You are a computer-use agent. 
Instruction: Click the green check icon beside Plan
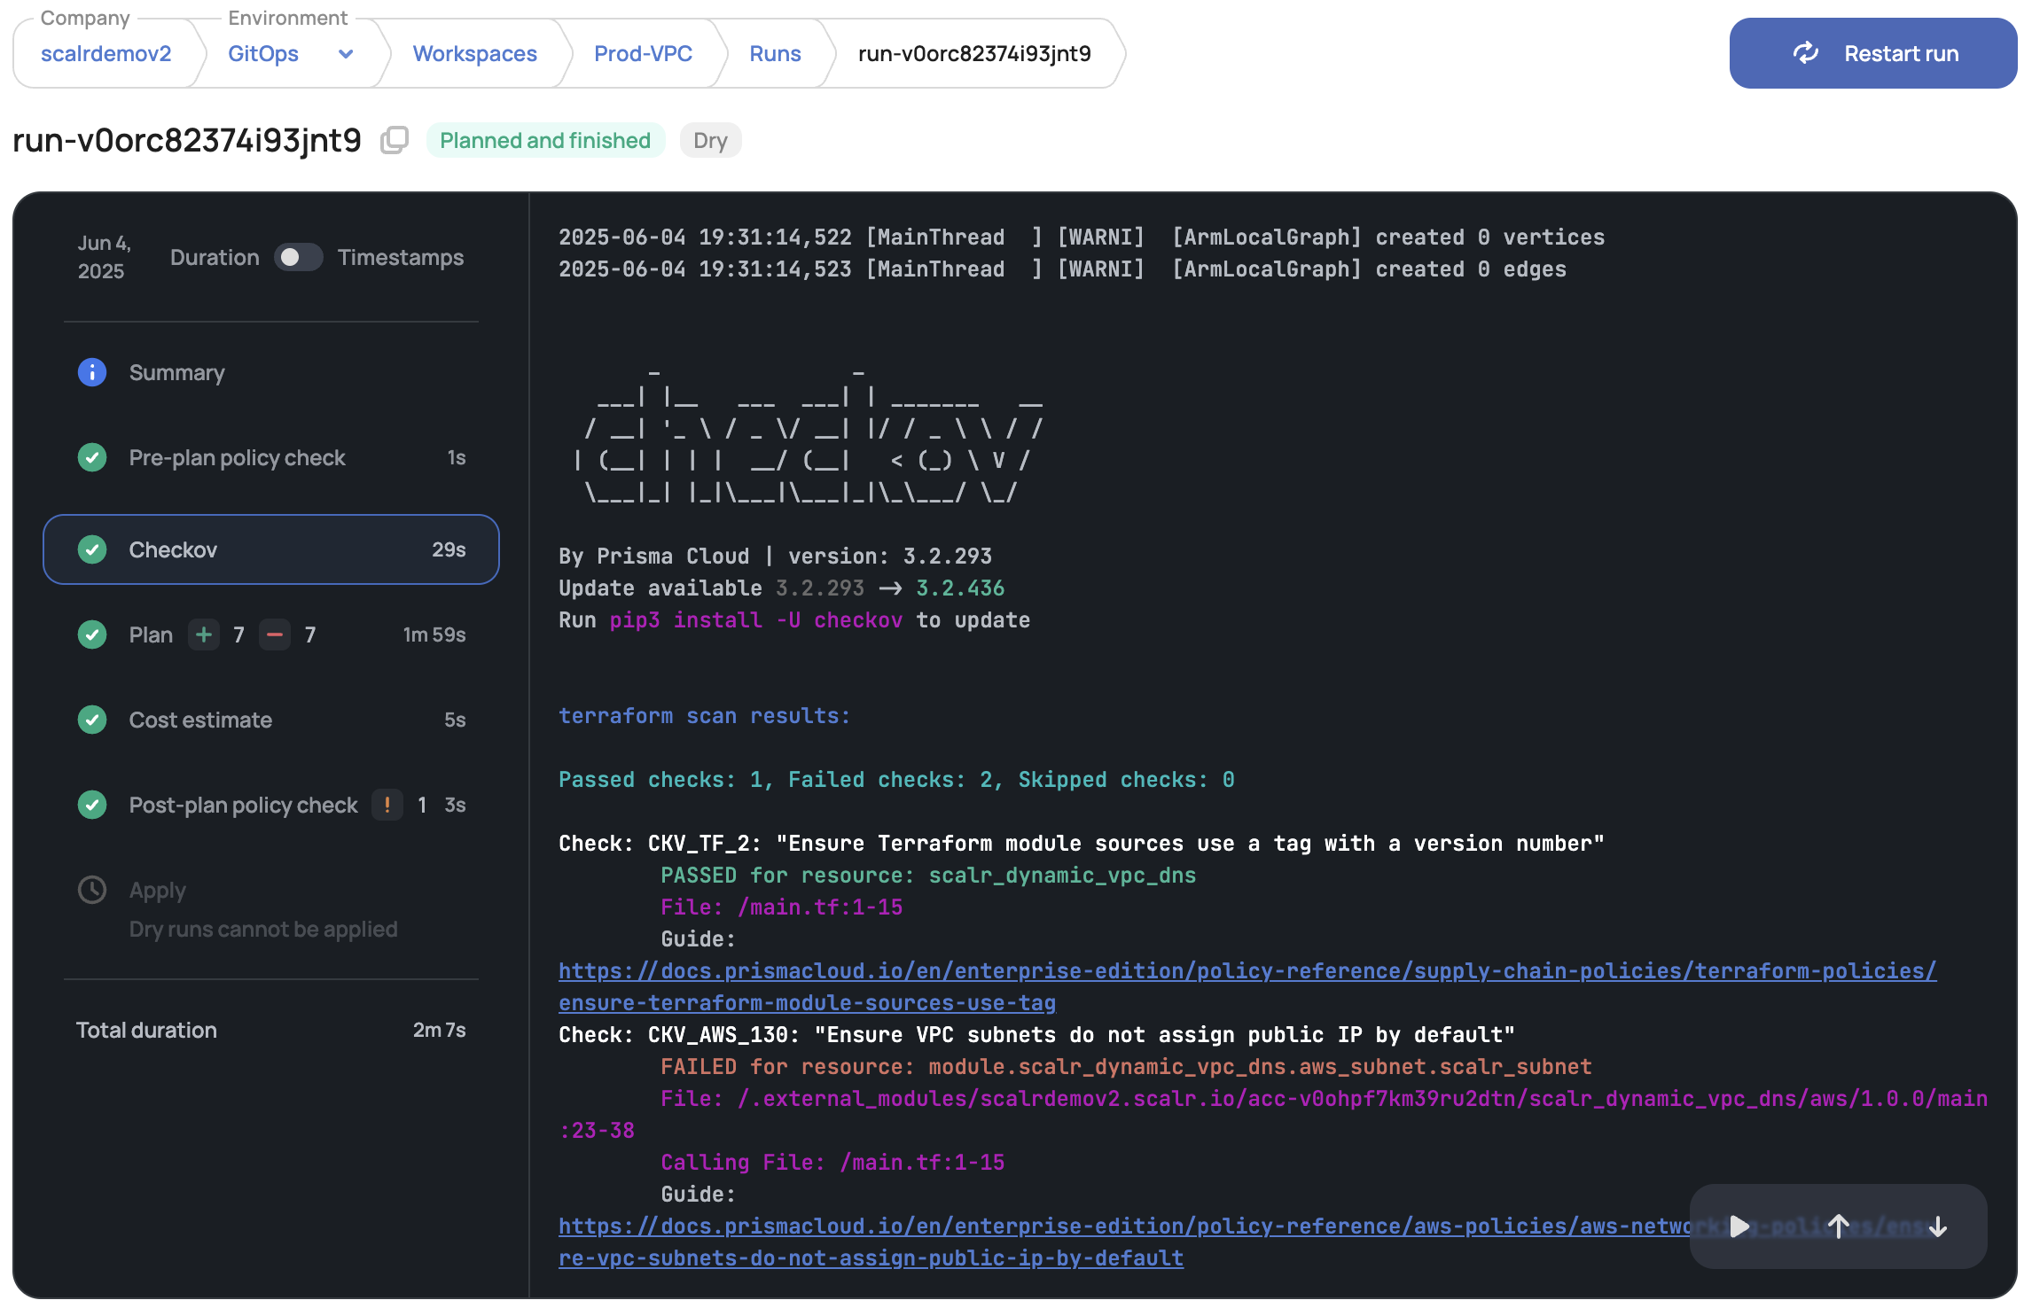click(92, 635)
